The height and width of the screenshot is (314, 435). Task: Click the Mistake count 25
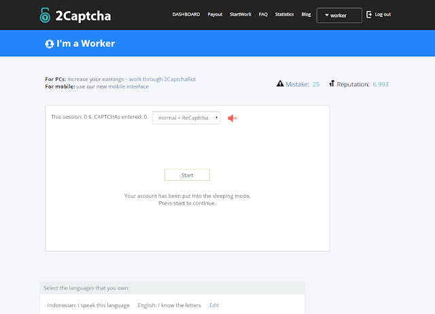(316, 84)
